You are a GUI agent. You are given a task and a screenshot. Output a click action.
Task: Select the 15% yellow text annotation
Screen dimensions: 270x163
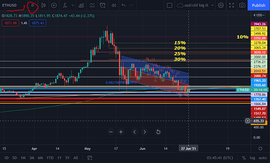click(180, 43)
